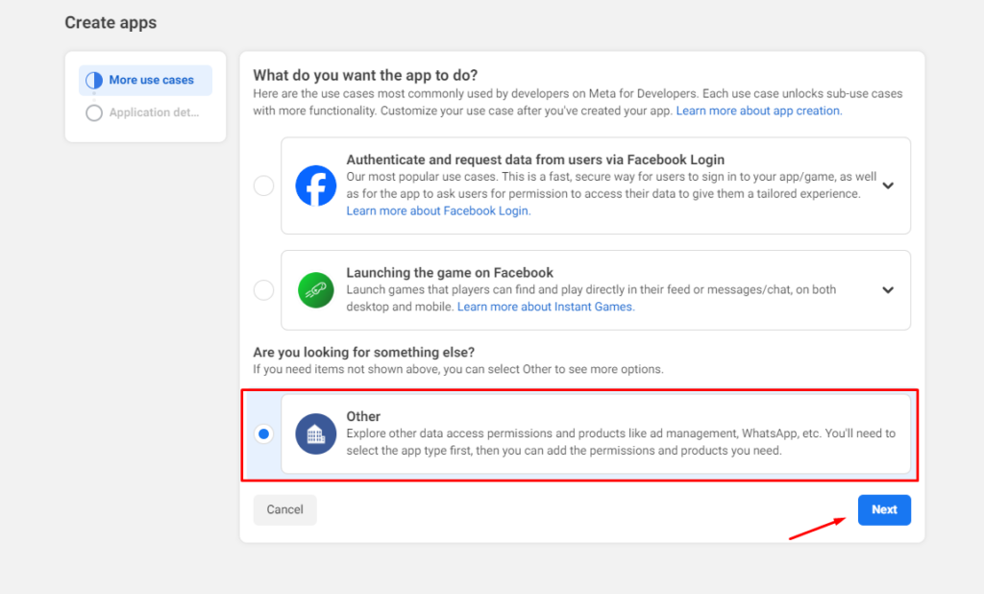Screen dimensions: 984x594
Task: Cancel the app creation
Action: [284, 509]
